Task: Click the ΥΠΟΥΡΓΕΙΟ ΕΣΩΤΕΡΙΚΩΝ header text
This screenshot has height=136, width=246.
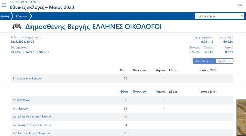Action: [25, 2]
